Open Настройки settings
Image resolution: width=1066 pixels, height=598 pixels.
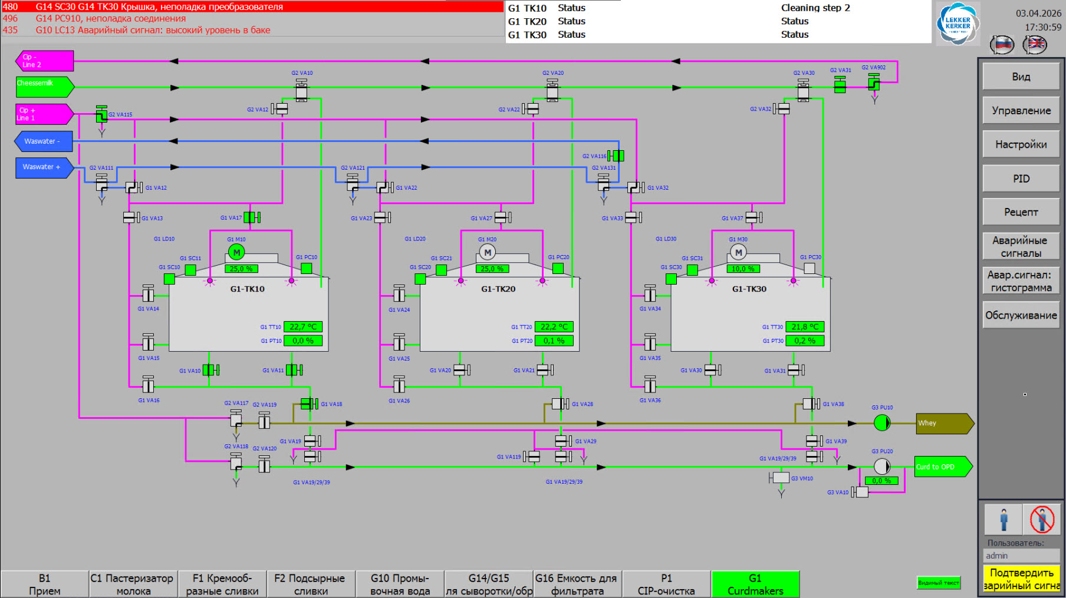pos(1021,144)
